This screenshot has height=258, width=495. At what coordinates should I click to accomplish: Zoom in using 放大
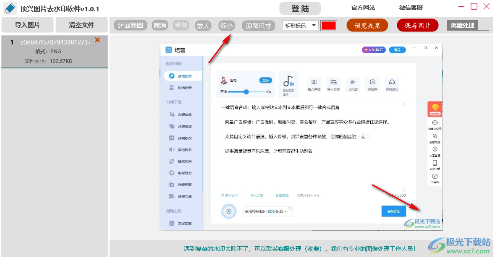[x=203, y=26]
